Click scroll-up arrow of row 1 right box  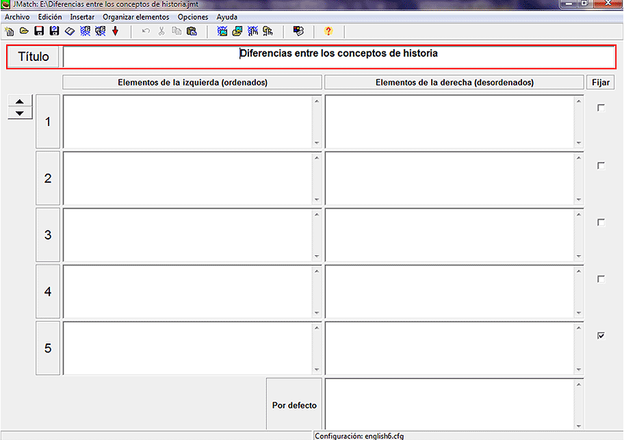pyautogui.click(x=579, y=101)
